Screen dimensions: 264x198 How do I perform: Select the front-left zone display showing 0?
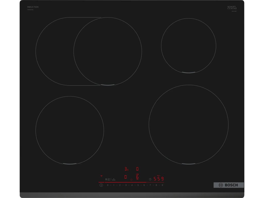[x=126, y=177]
